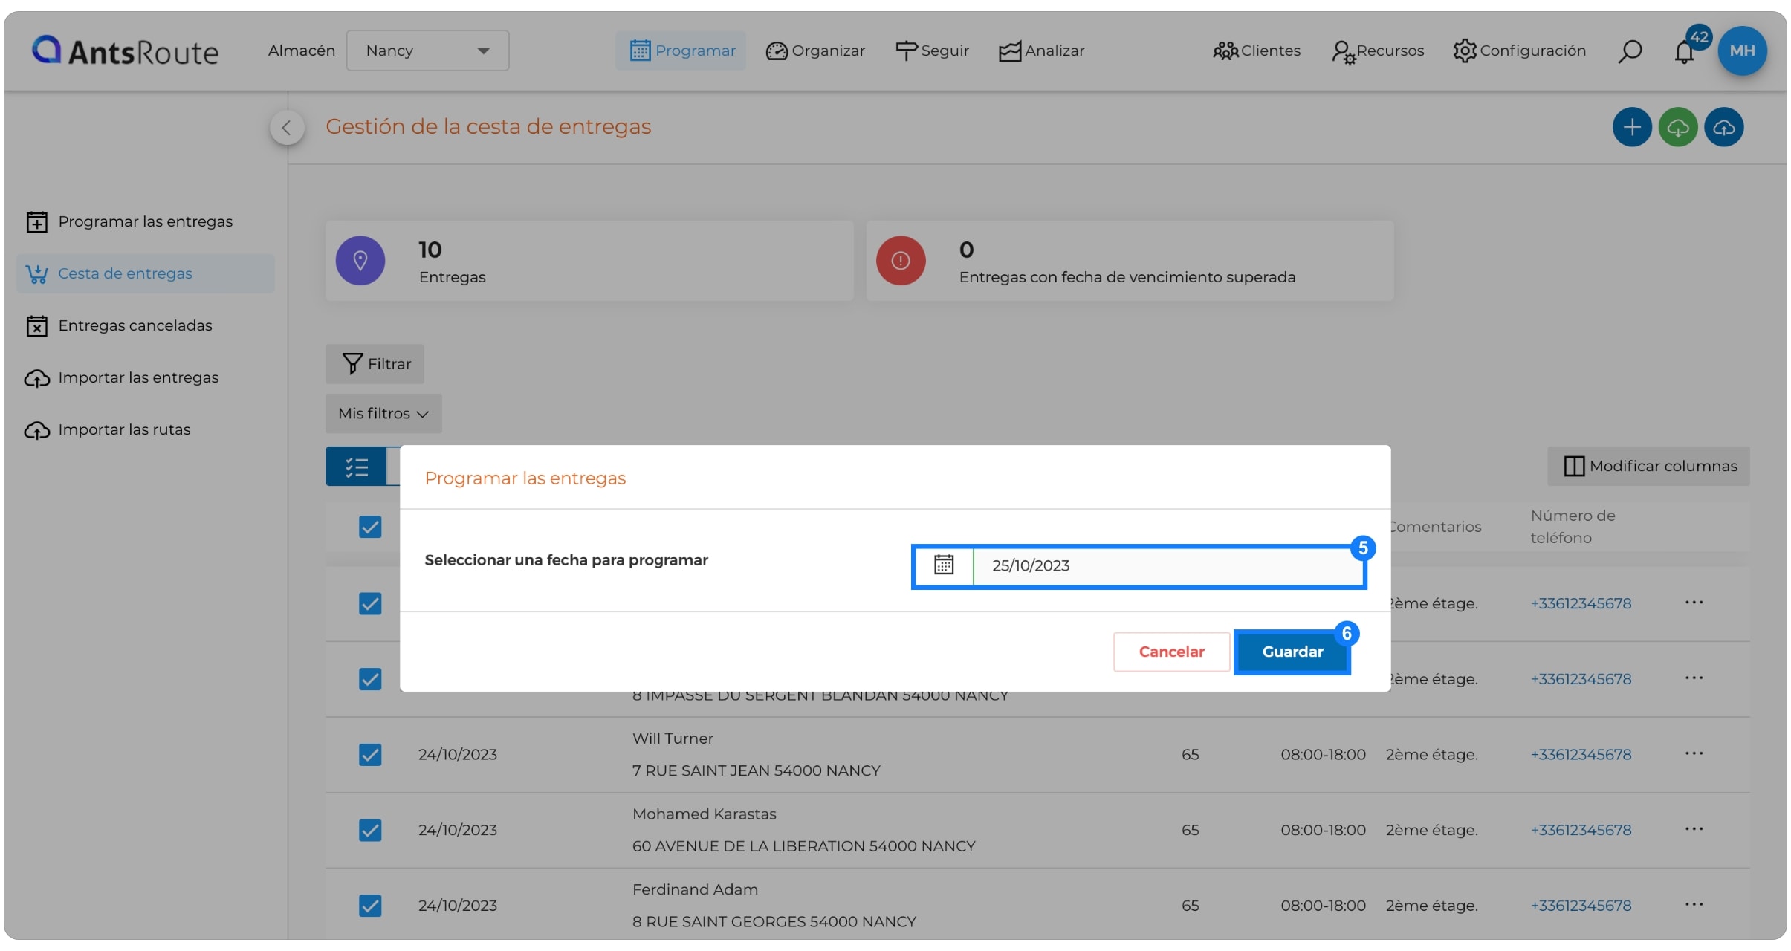Image resolution: width=1791 pixels, height=951 pixels.
Task: Toggle the checkbox beside the Sergent Blandan row
Action: click(x=370, y=679)
